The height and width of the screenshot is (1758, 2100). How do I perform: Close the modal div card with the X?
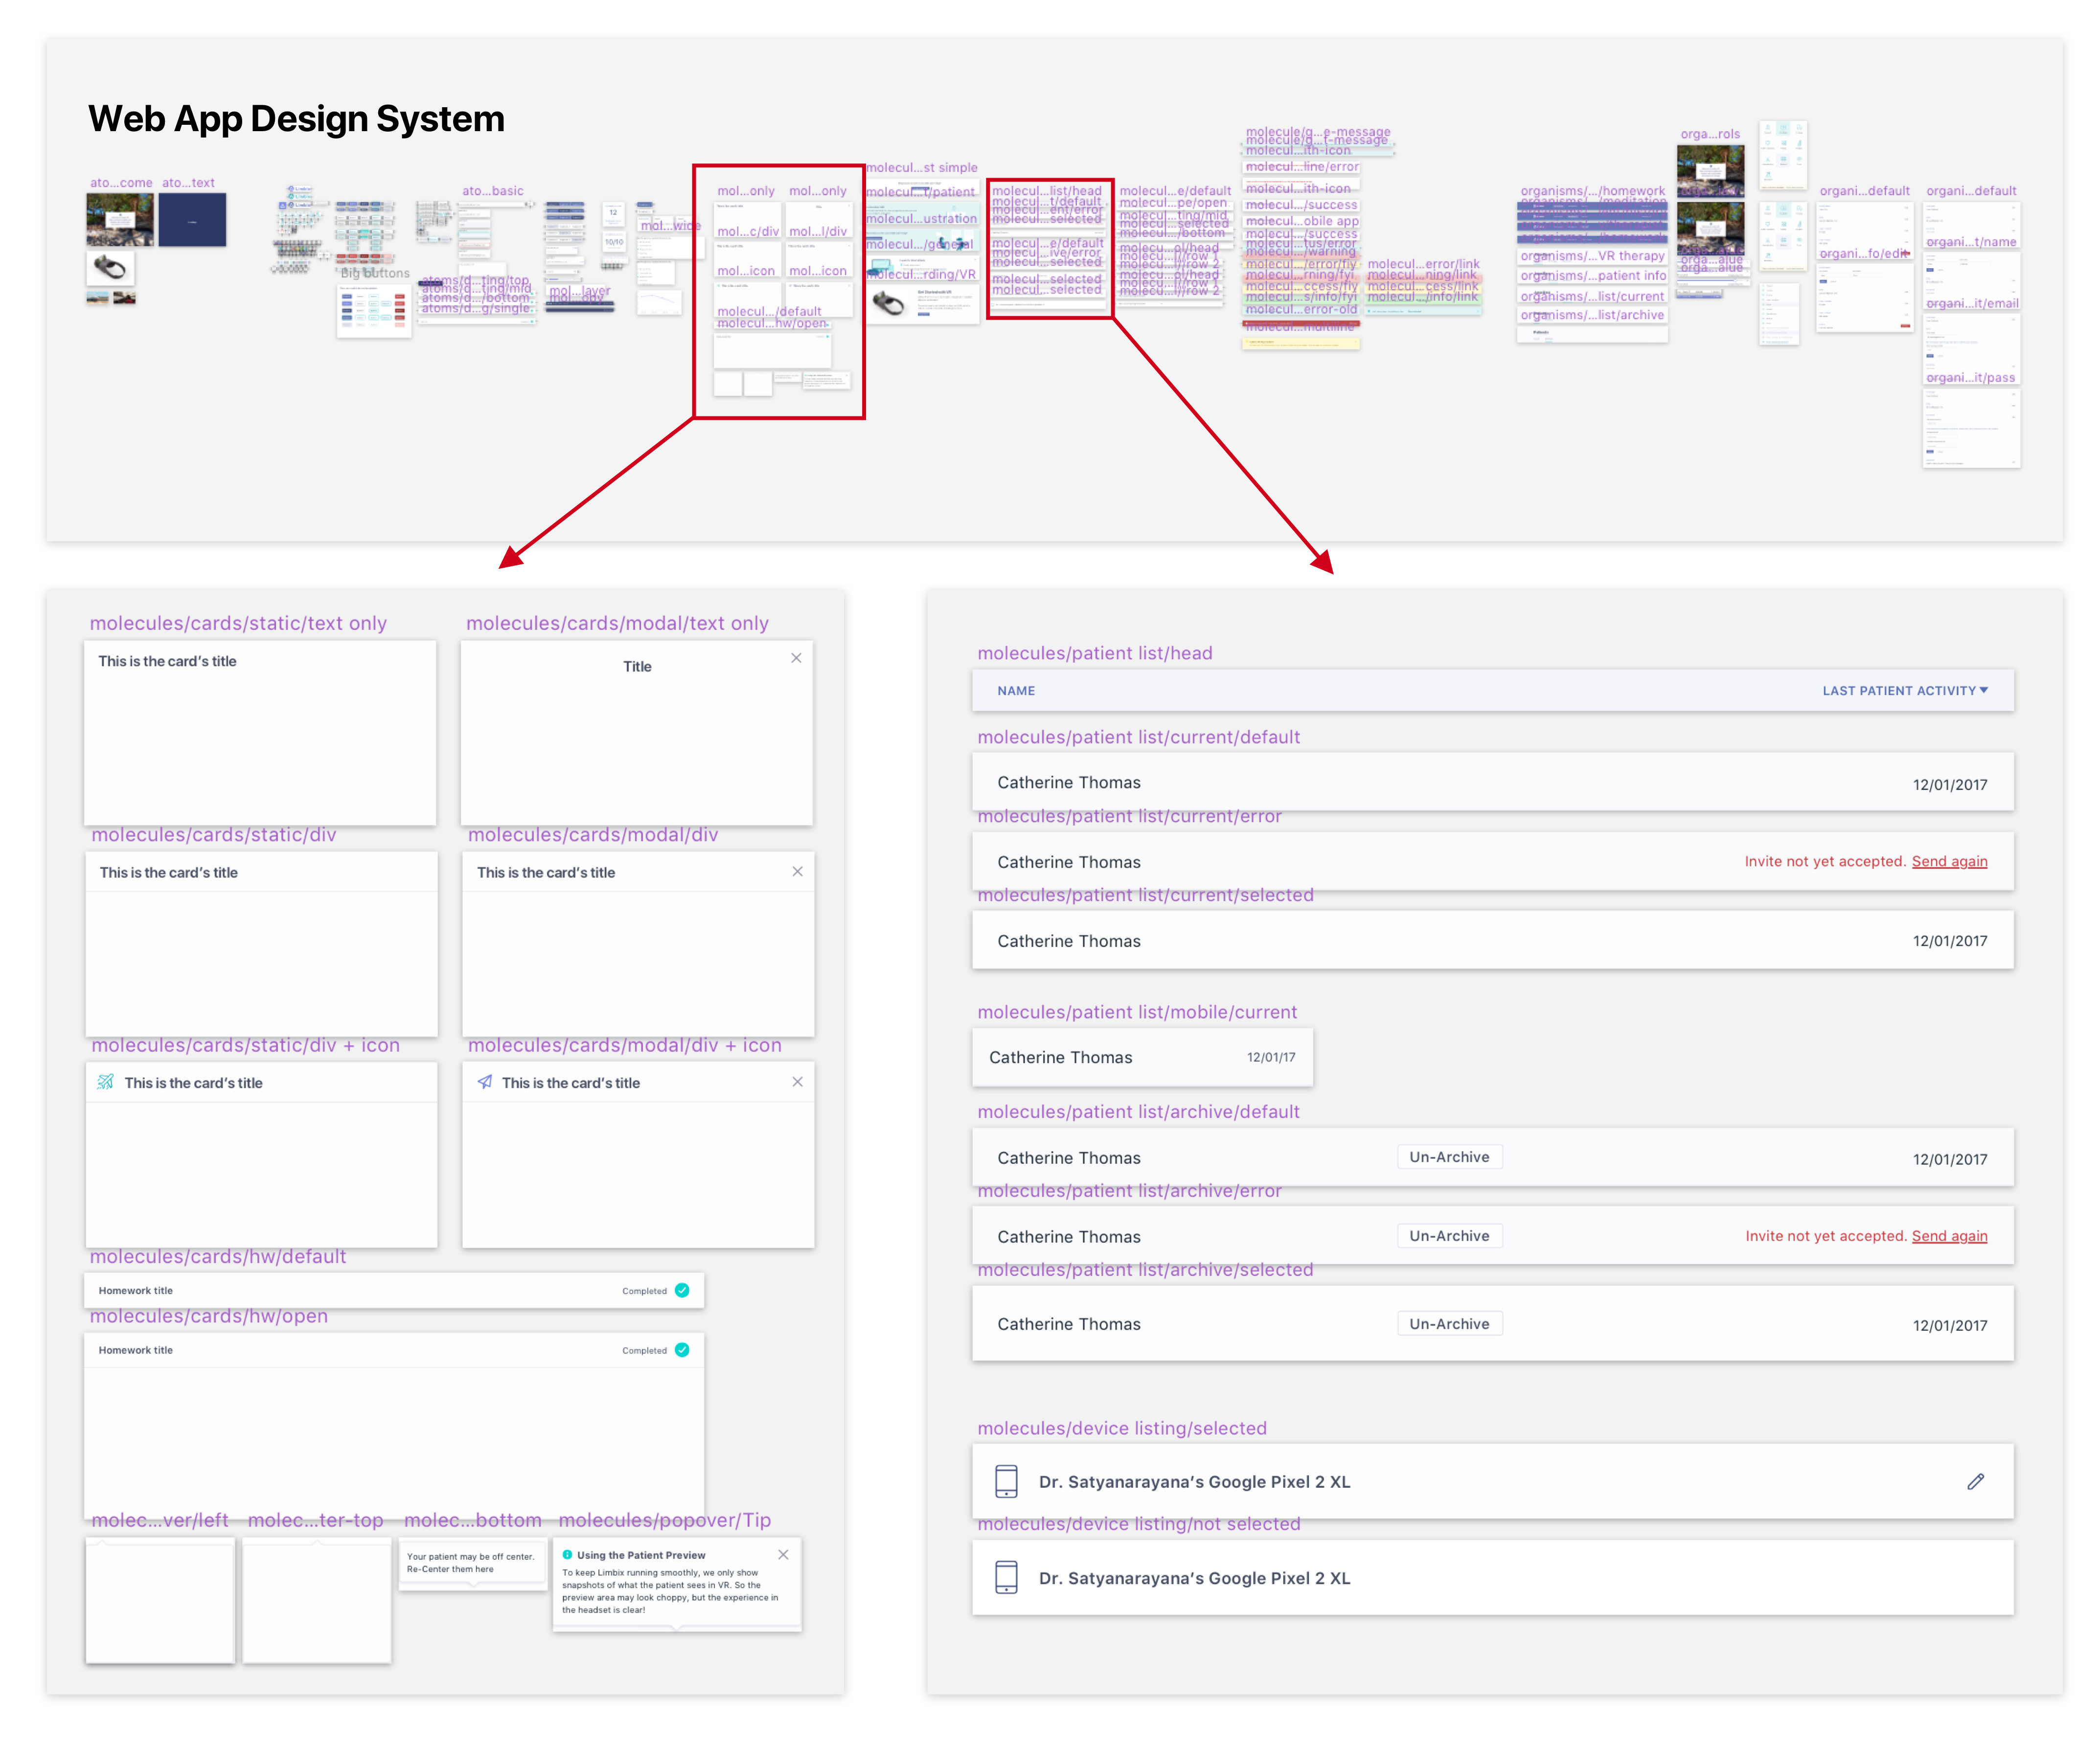pyautogui.click(x=797, y=871)
